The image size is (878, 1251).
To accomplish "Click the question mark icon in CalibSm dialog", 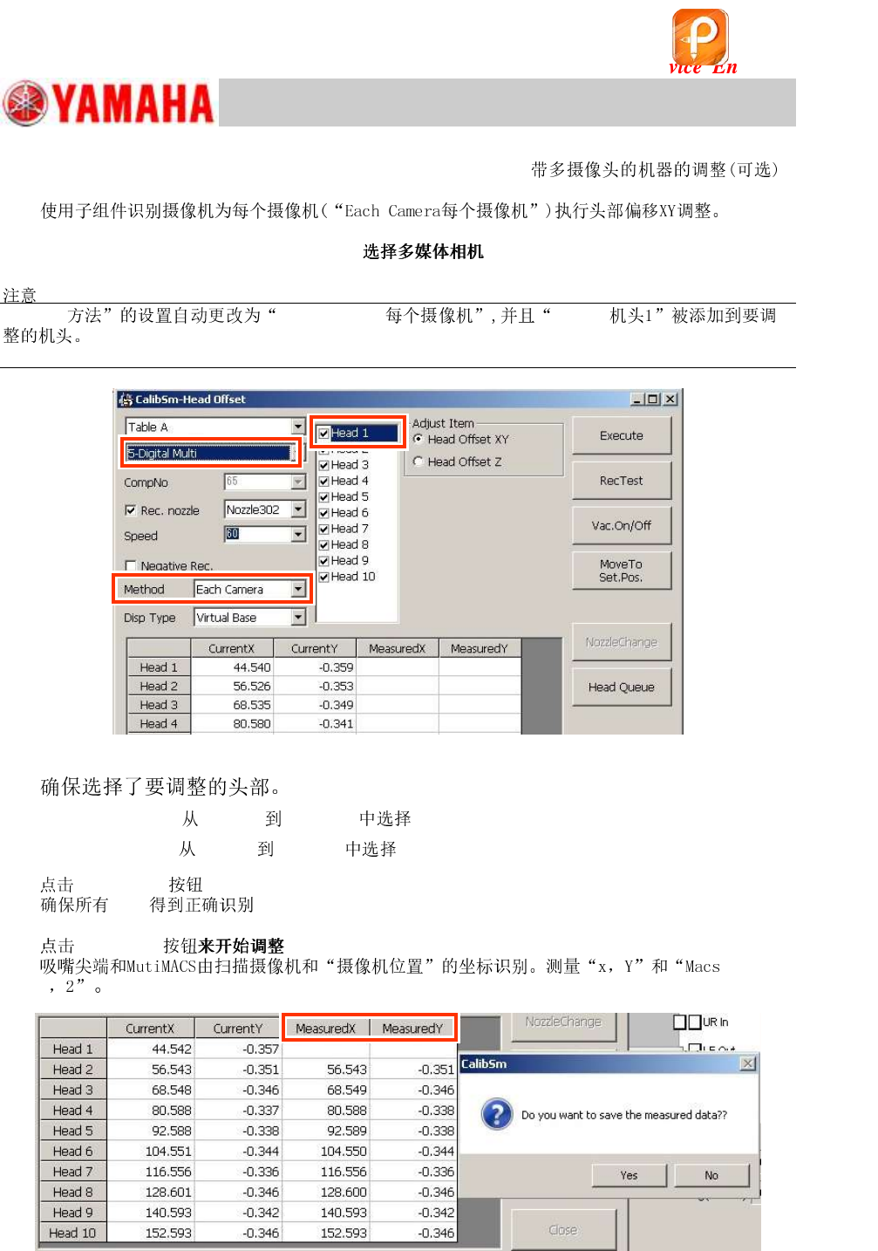I will point(497,1114).
